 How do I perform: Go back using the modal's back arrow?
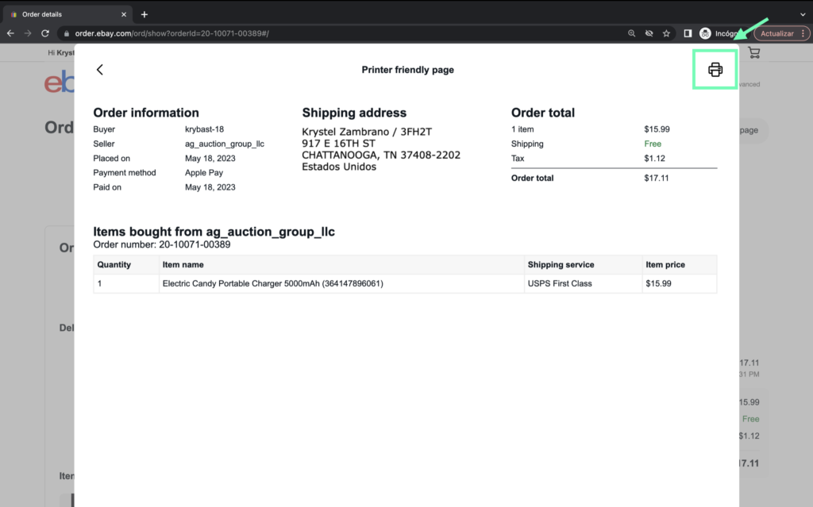(100, 70)
